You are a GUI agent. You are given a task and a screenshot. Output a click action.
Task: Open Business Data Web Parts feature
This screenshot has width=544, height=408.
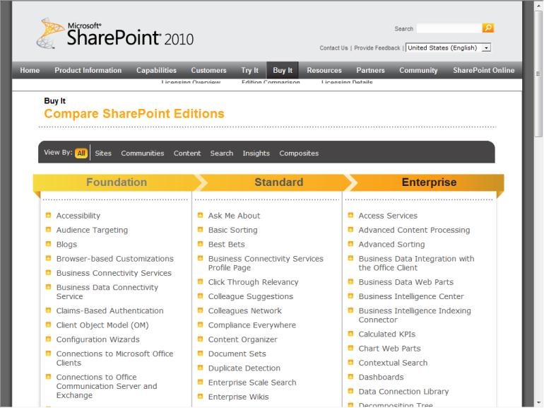click(x=406, y=282)
